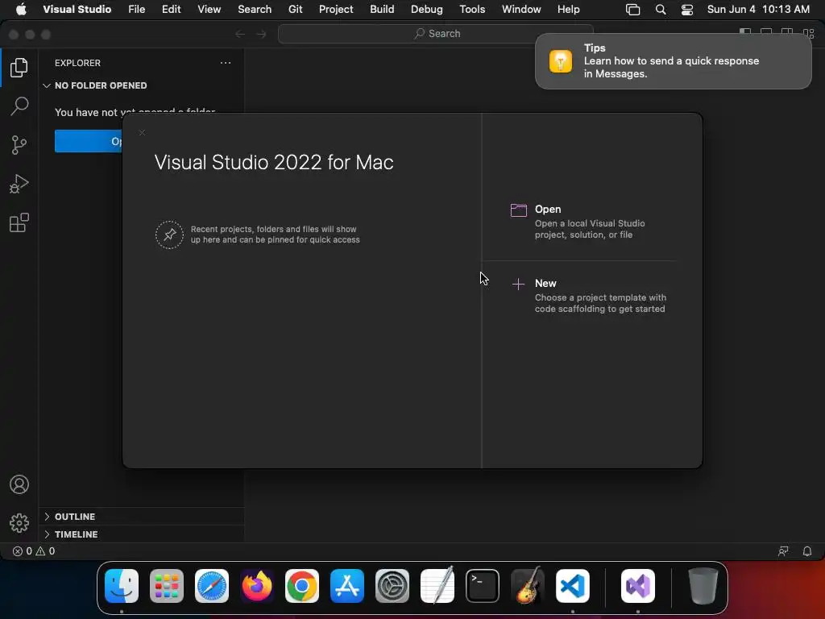825x619 pixels.
Task: Open the Build menu
Action: 382,9
